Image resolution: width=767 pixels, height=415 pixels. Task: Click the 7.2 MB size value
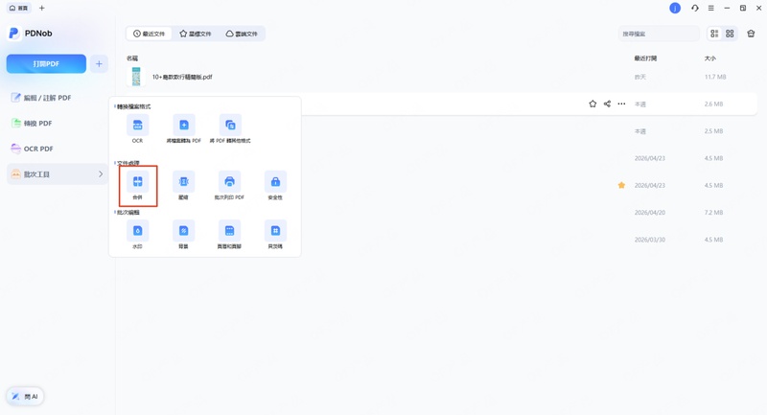tap(713, 213)
